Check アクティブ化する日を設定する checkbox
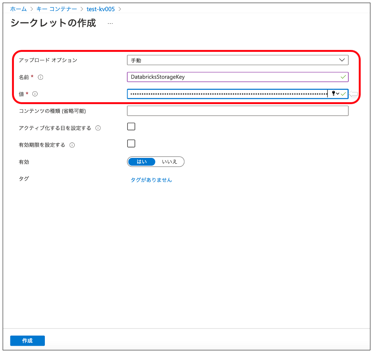375x353 pixels. [x=131, y=126]
